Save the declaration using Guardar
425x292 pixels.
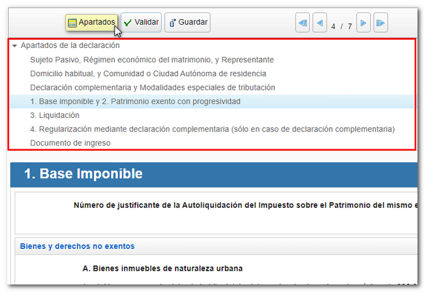(187, 23)
